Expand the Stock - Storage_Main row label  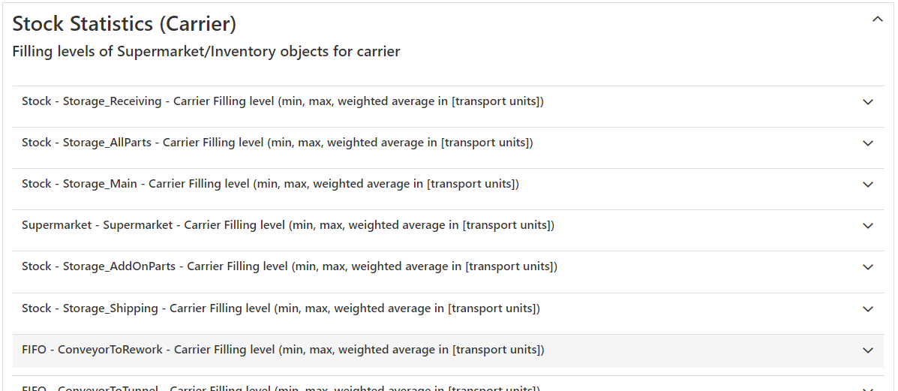[x=270, y=184]
